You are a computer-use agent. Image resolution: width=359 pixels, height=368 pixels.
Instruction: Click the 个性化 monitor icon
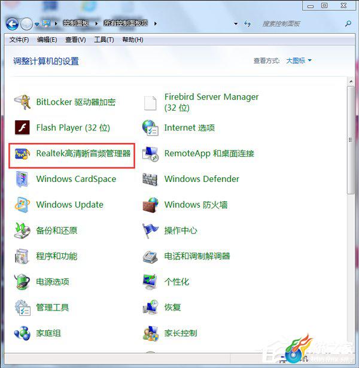tap(150, 282)
